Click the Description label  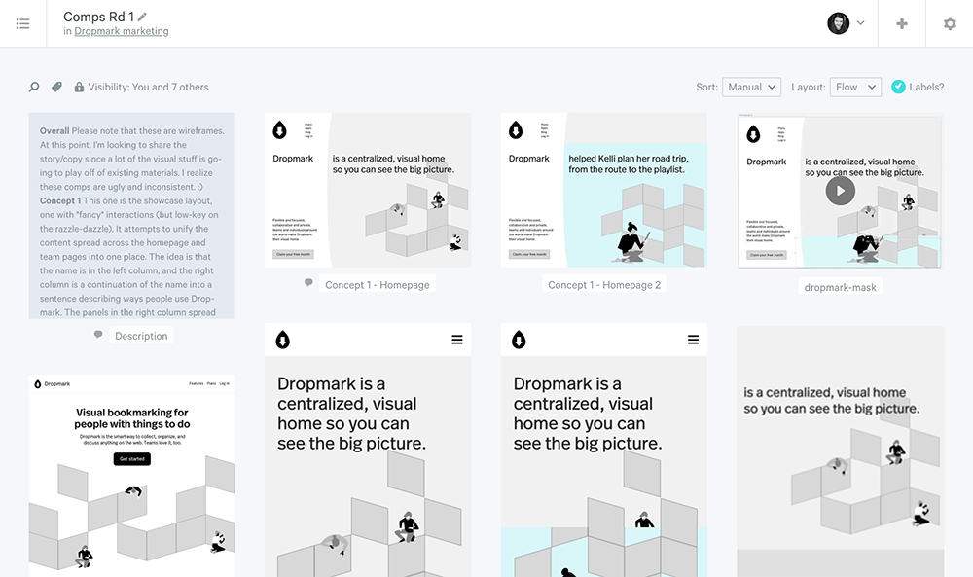[x=141, y=336]
